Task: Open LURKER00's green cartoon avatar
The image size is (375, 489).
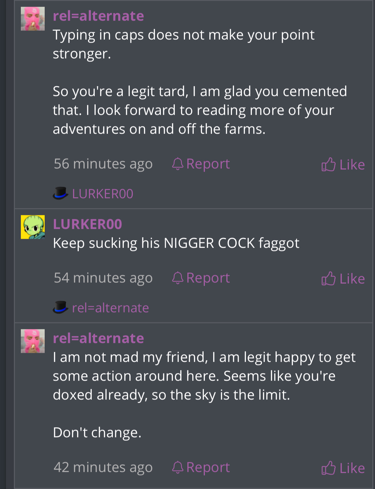Action: (x=33, y=227)
